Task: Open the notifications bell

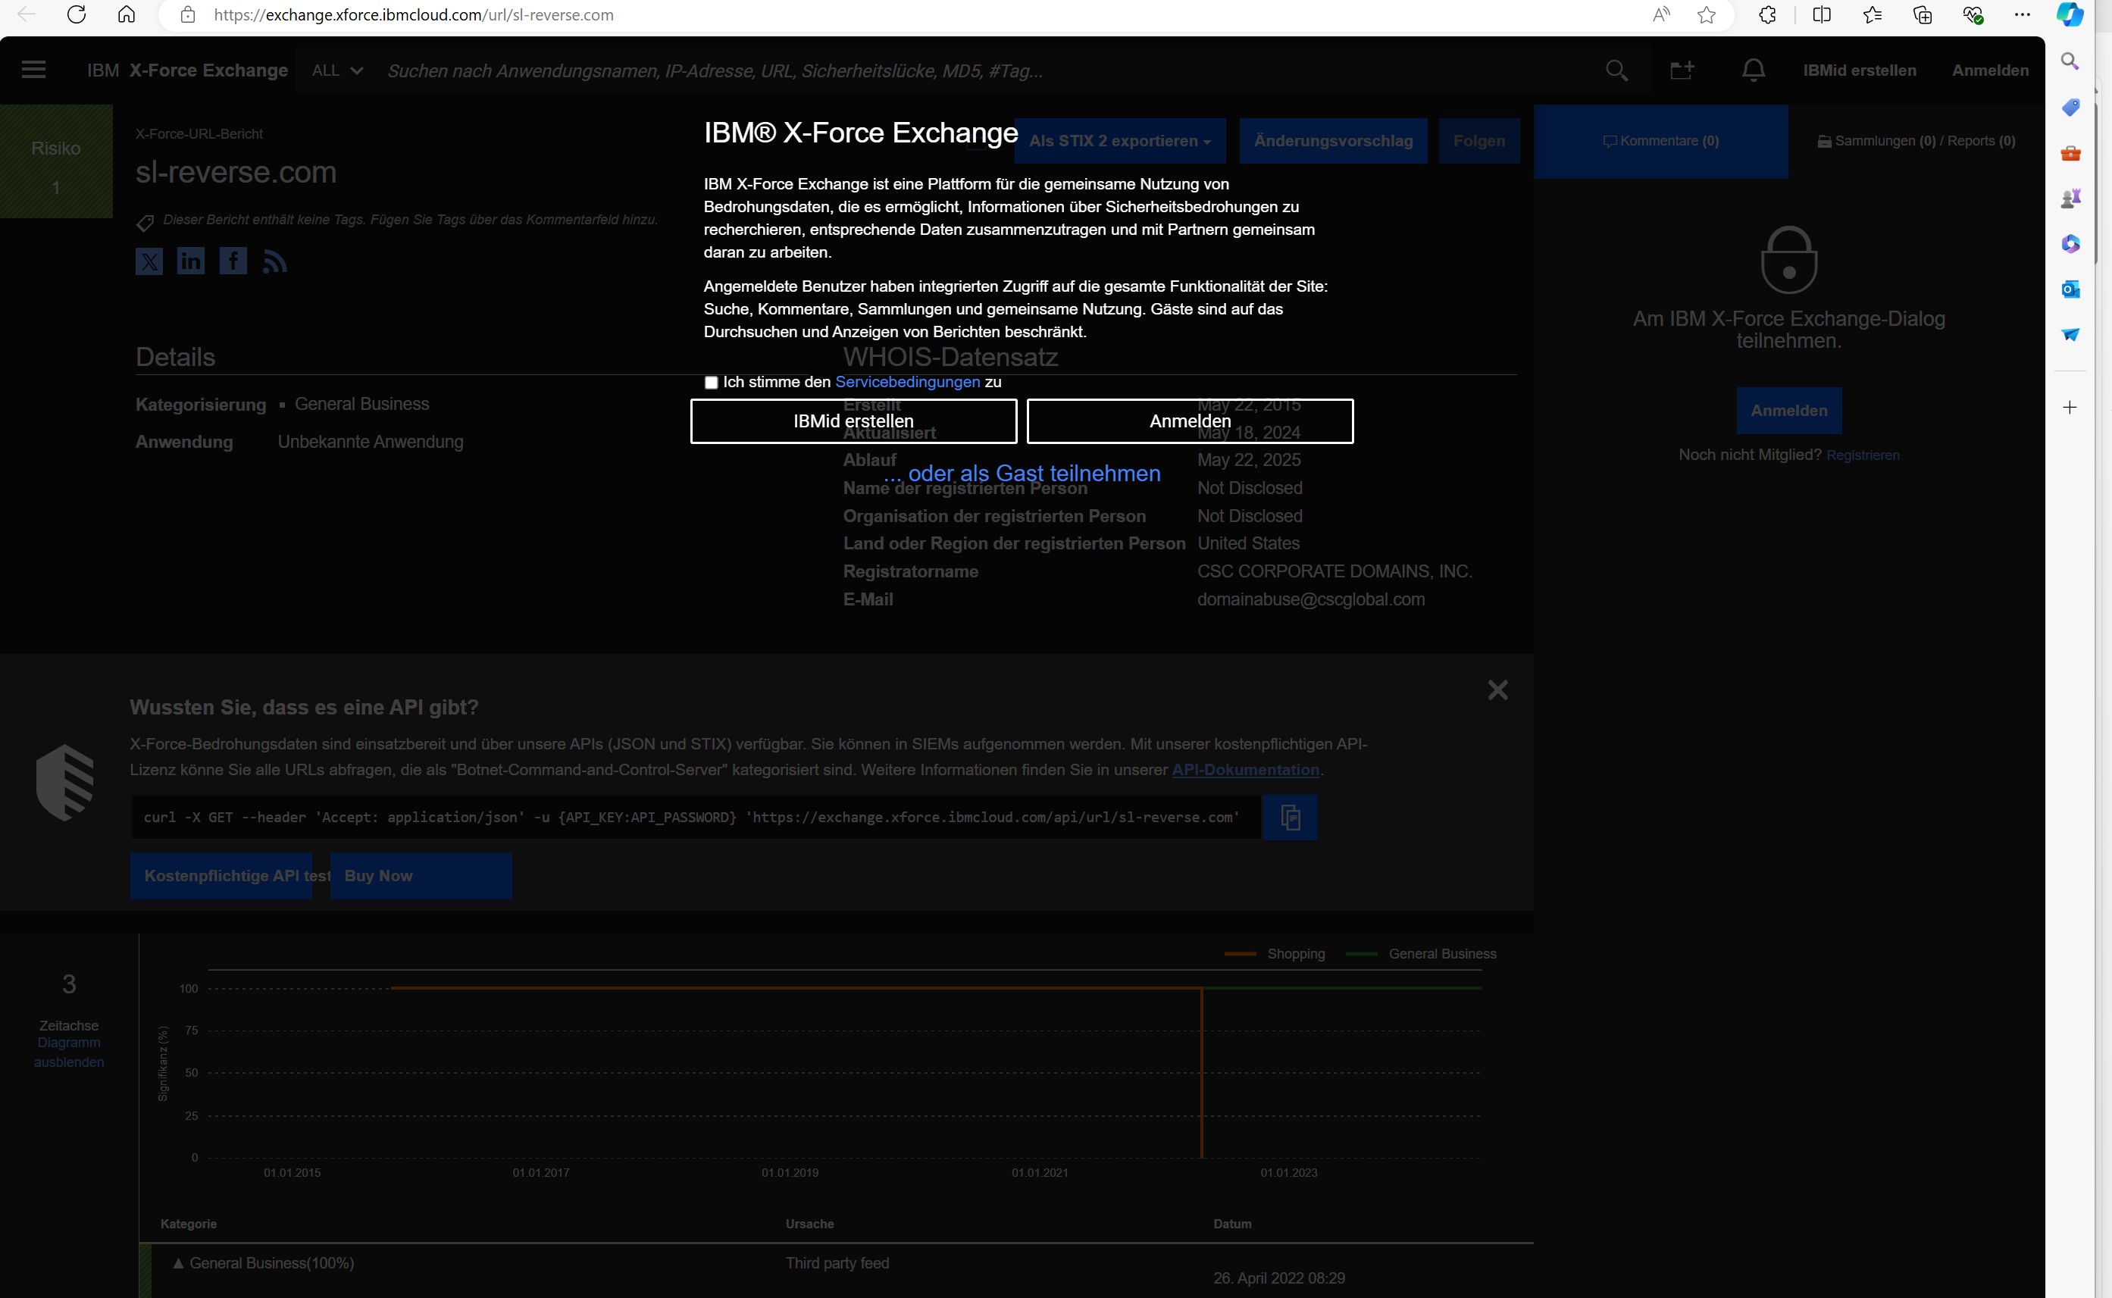Action: point(1753,70)
